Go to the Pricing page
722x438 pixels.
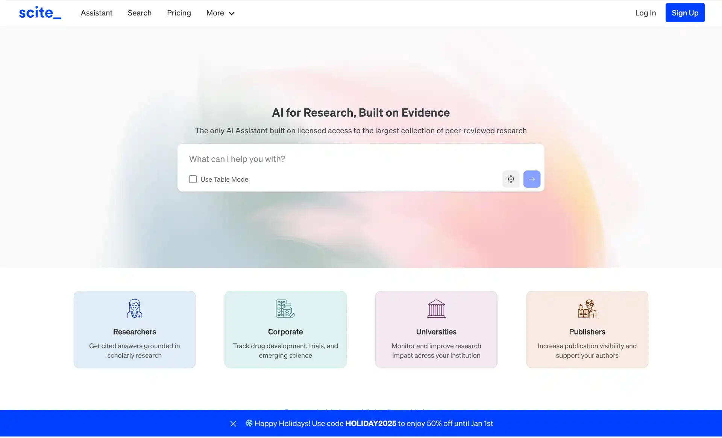179,13
